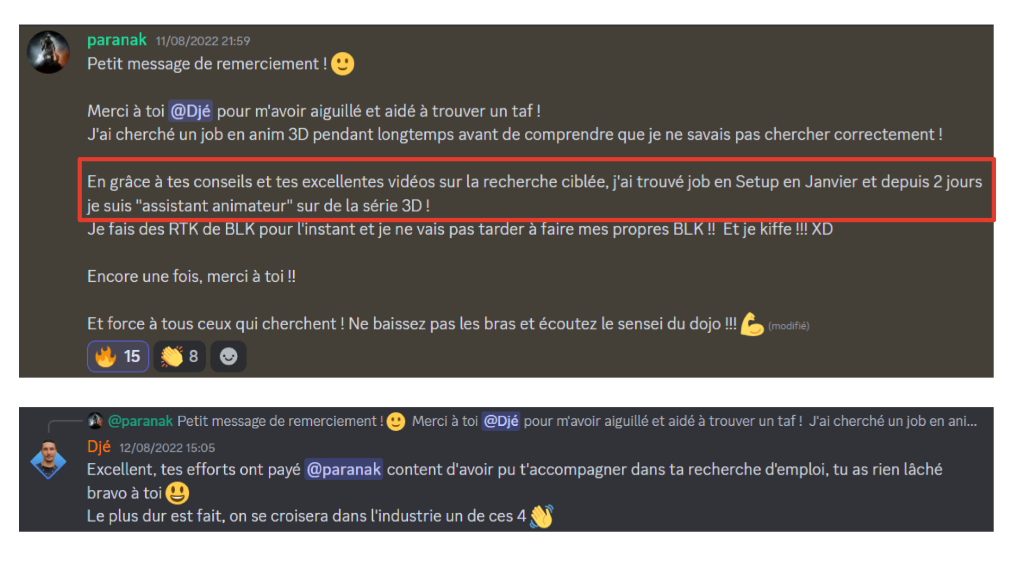Click the grinning emoji after bravo à toi
This screenshot has width=1018, height=572.
coord(177,493)
